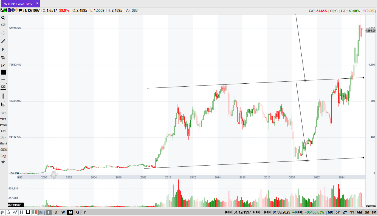Select the W weekly interval
This screenshot has height=216, width=378.
pyautogui.click(x=63, y=212)
